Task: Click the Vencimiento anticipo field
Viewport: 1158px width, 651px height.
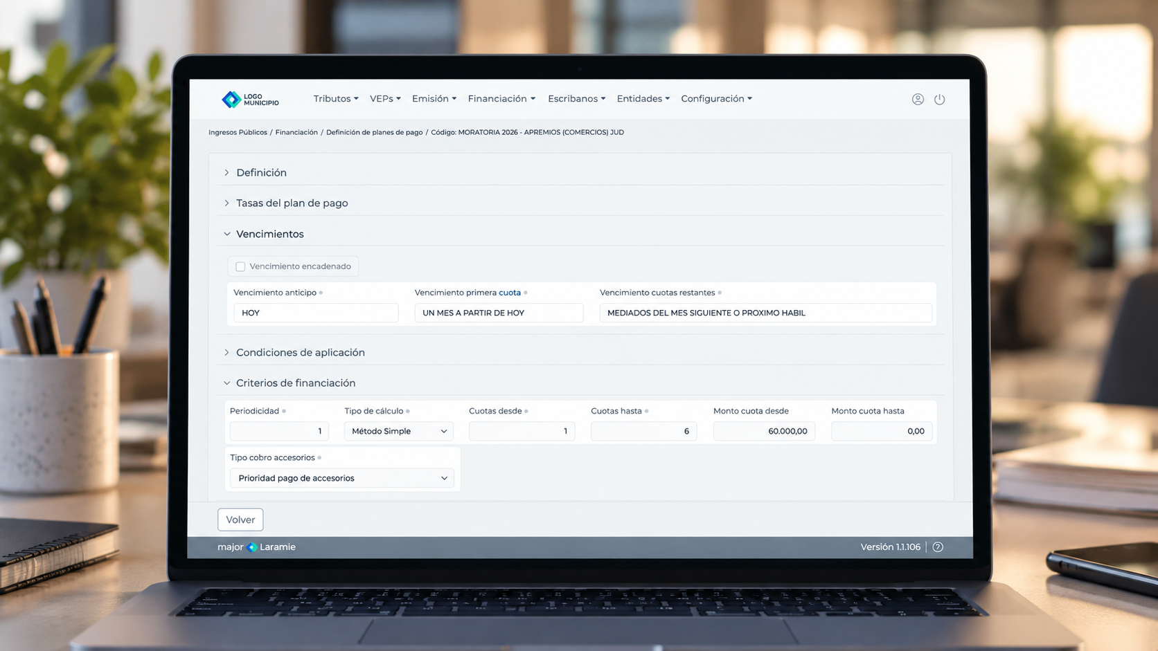Action: (x=316, y=313)
